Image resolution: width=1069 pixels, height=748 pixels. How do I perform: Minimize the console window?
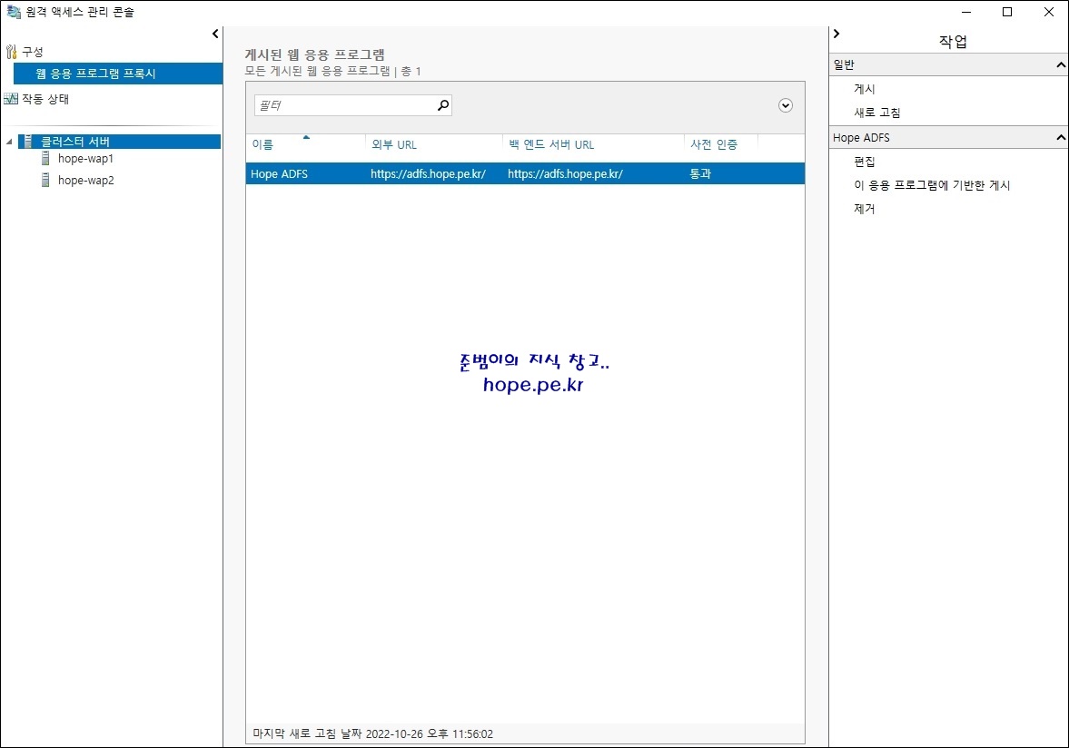966,13
